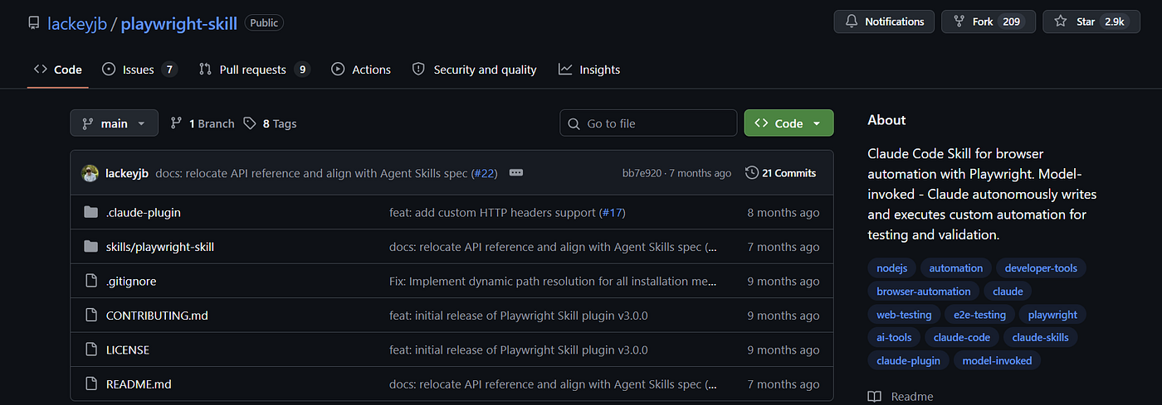Open pull request #17 link
The height and width of the screenshot is (405, 1162).
(x=612, y=213)
